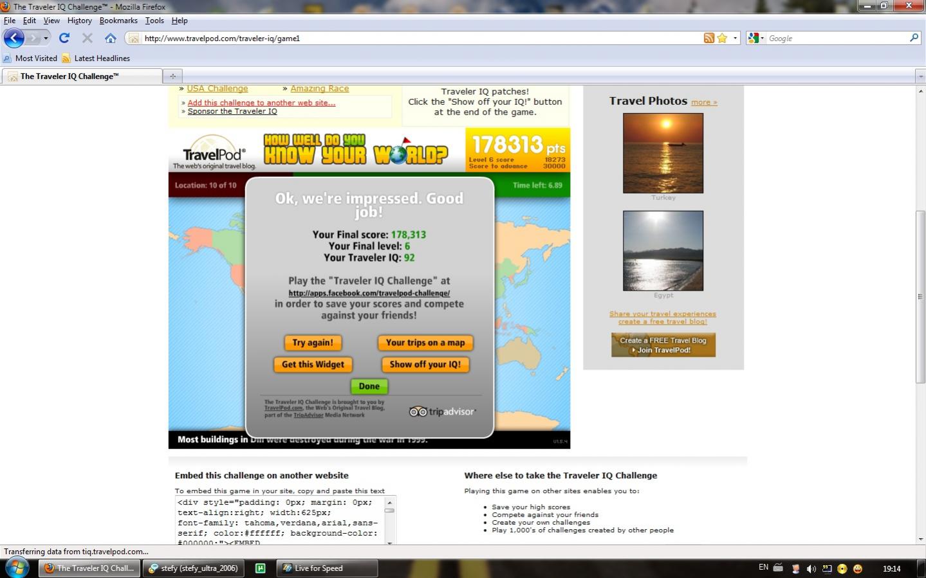Open the Bookmarks menu

(118, 21)
